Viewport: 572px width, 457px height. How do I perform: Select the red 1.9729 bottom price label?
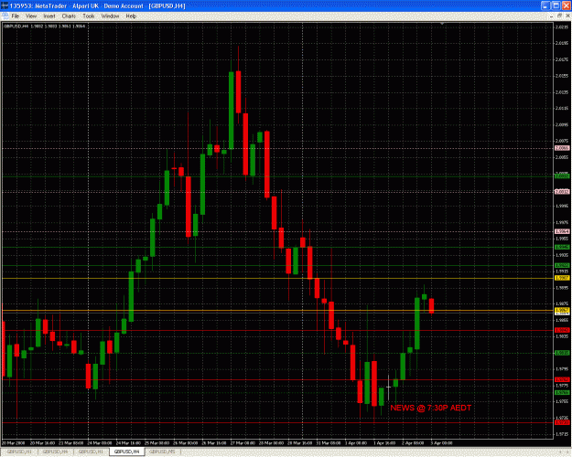coord(562,423)
